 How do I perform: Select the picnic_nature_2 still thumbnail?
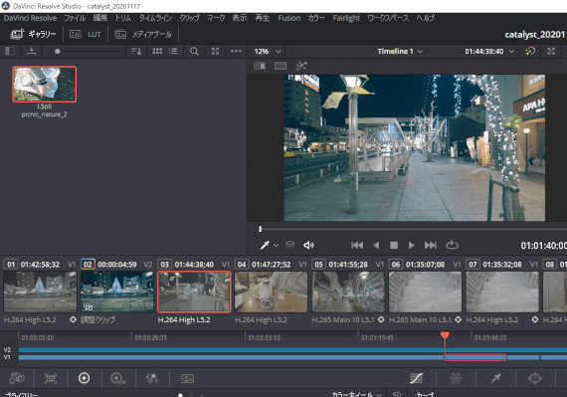click(x=44, y=85)
